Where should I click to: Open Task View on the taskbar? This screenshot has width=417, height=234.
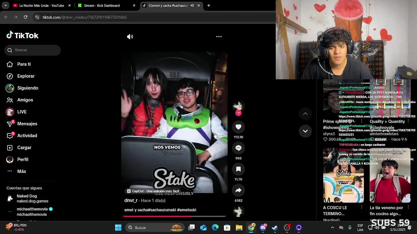(192, 227)
